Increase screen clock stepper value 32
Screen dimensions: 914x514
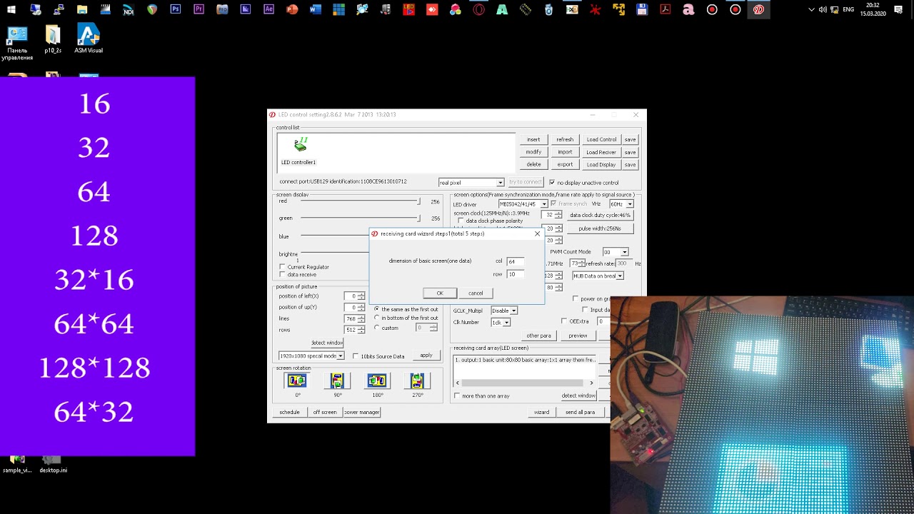click(558, 213)
